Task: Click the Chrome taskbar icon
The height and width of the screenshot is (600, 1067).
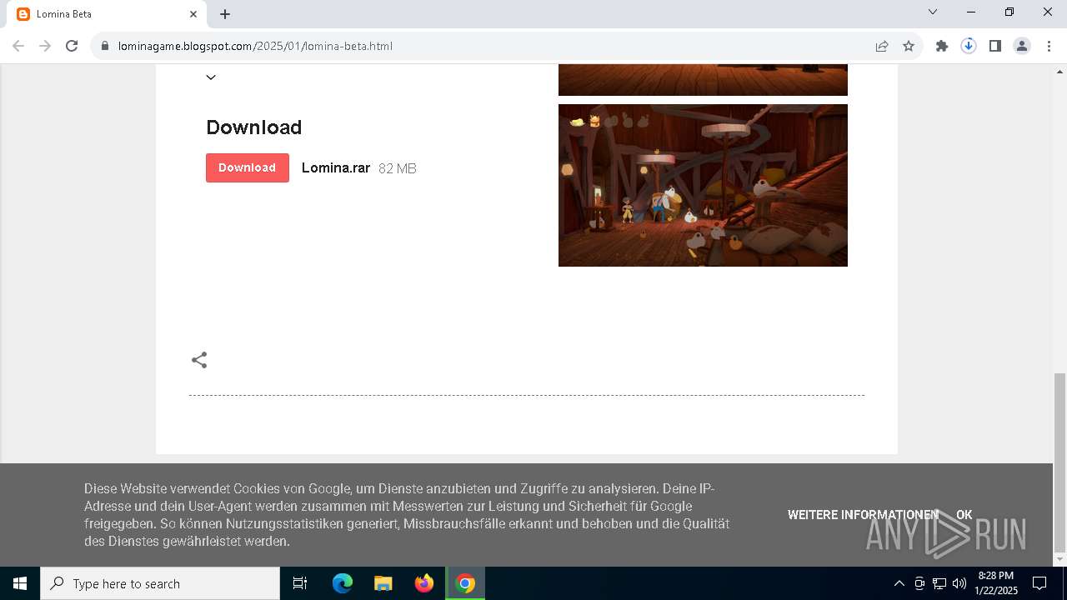Action: click(465, 583)
